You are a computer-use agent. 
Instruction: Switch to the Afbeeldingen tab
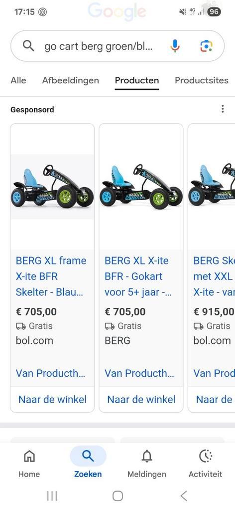(71, 80)
